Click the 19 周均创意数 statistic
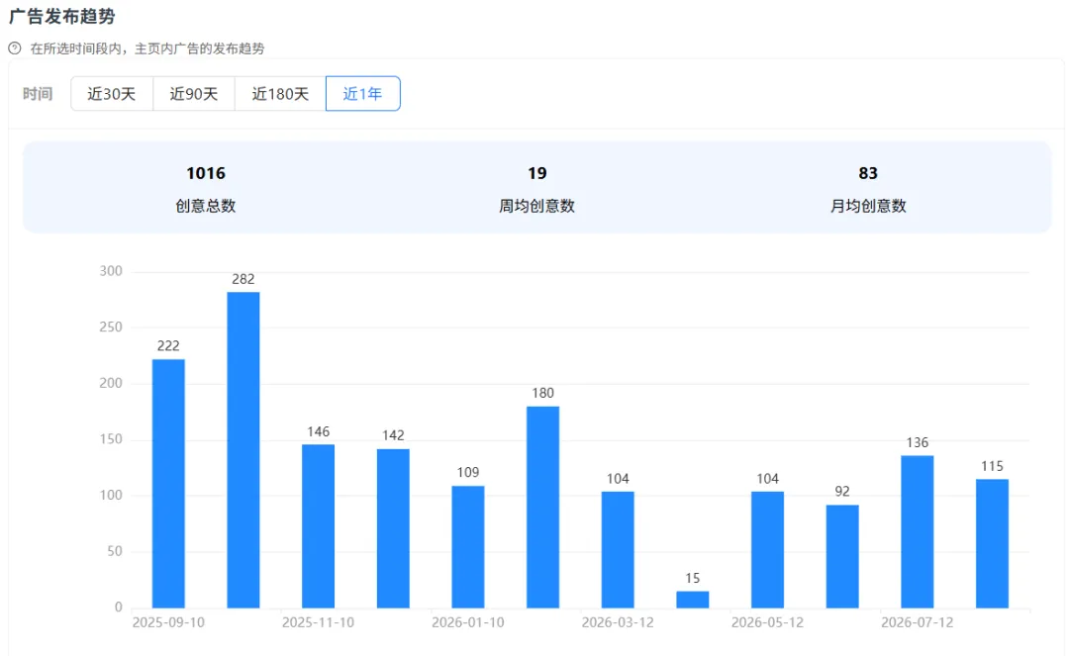The width and height of the screenshot is (1069, 656). click(536, 189)
